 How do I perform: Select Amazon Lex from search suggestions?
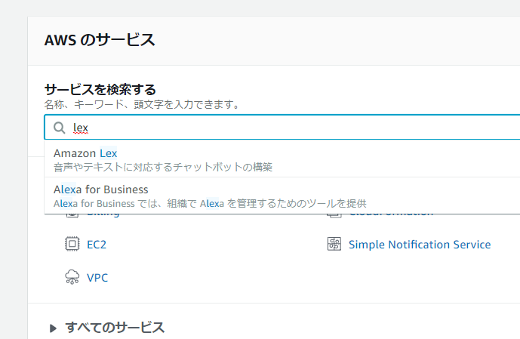pyautogui.click(x=282, y=159)
